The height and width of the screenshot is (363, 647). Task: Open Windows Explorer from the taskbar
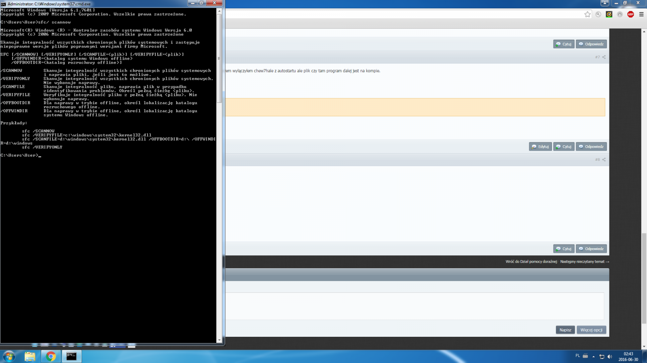[x=30, y=357]
